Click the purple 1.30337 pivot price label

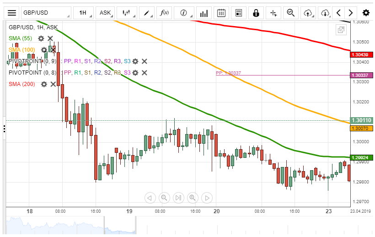point(361,75)
